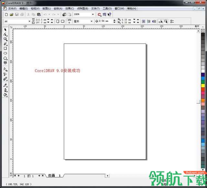
Task: Click the Export icon
Action: 70,15
